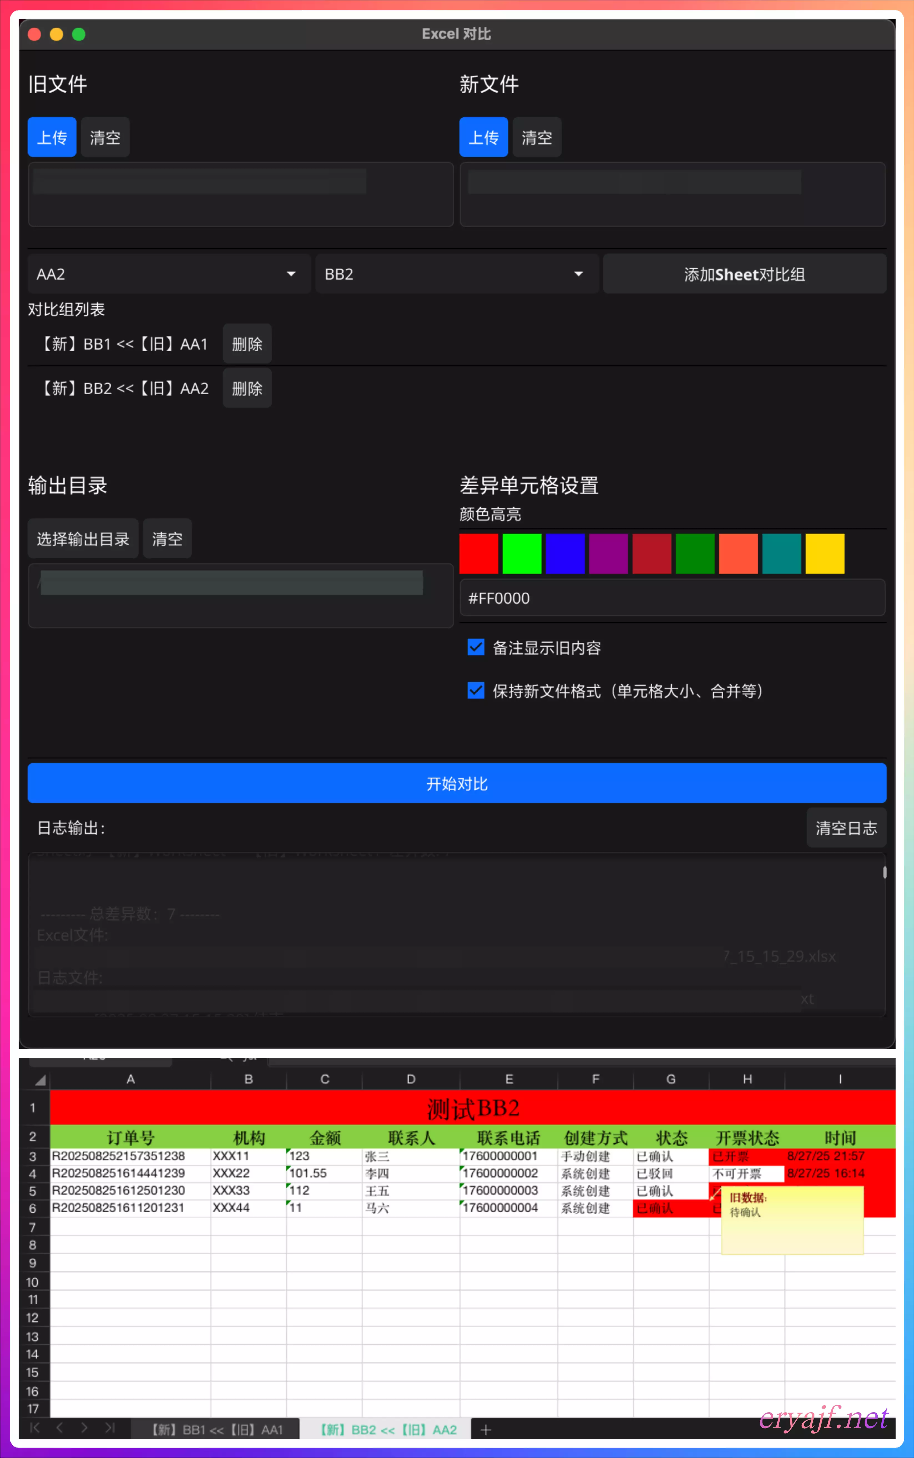Open the AA2 old sheet dropdown
Viewport: 914px width, 1458px height.
tap(169, 274)
